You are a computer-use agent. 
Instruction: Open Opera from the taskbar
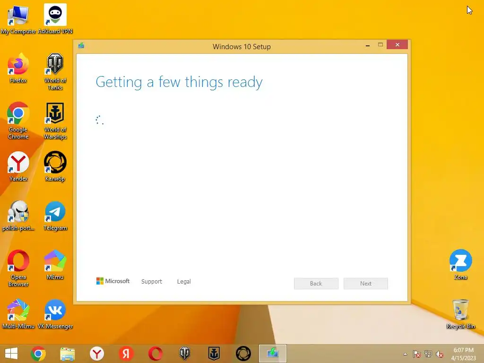pyautogui.click(x=155, y=354)
